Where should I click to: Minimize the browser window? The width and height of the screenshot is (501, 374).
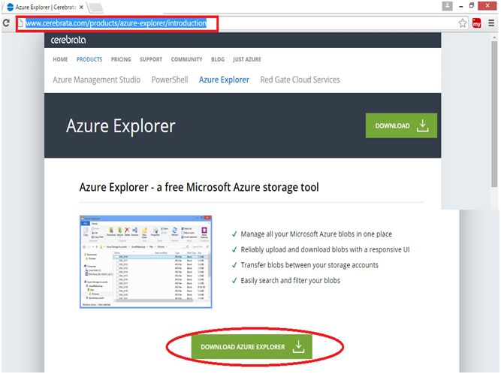(460, 6)
